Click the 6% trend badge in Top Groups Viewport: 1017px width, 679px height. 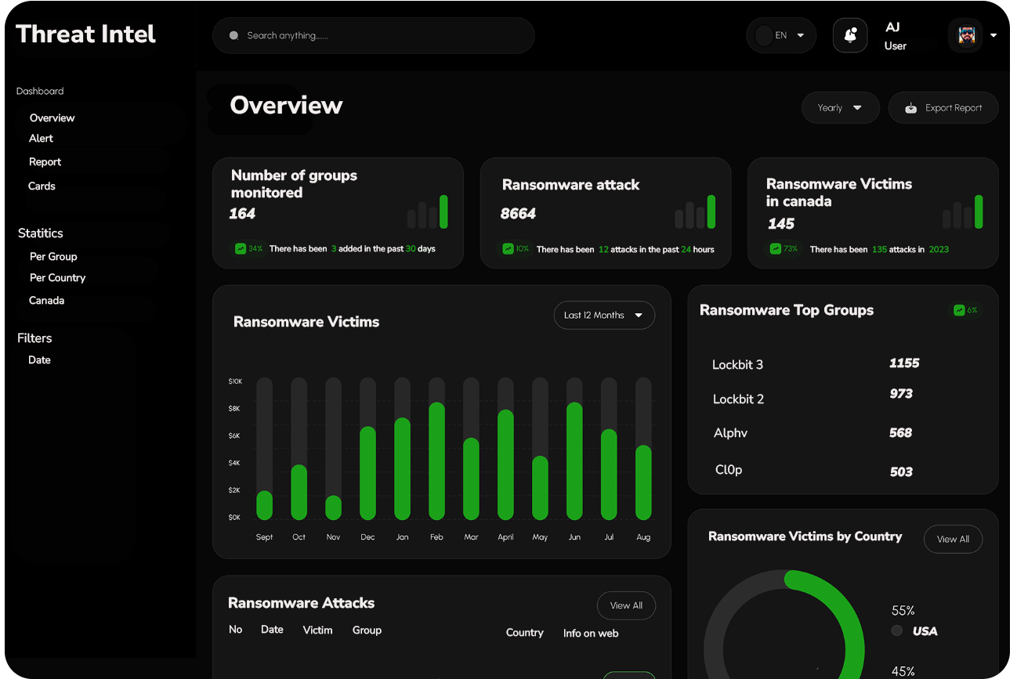click(x=965, y=310)
